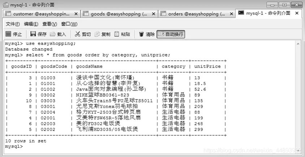
Task: Click the goodsName column header
Action: pyautogui.click(x=89, y=67)
